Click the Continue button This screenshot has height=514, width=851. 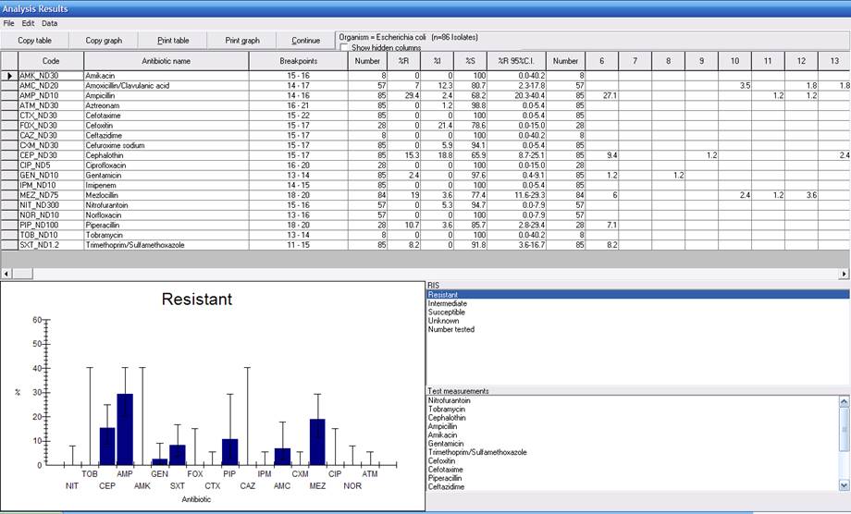pyautogui.click(x=305, y=41)
